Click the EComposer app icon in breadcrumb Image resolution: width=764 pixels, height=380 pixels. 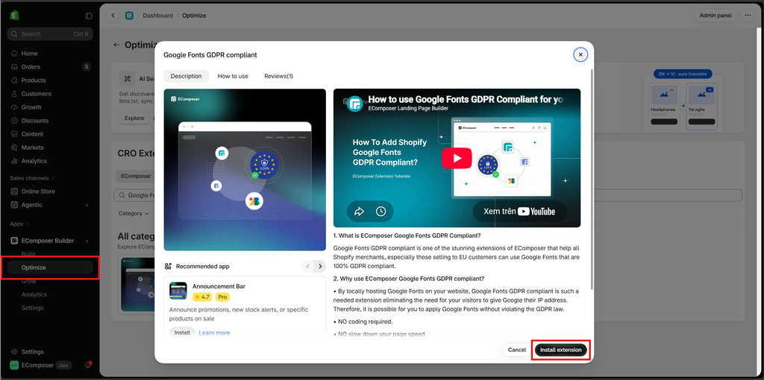pos(129,16)
